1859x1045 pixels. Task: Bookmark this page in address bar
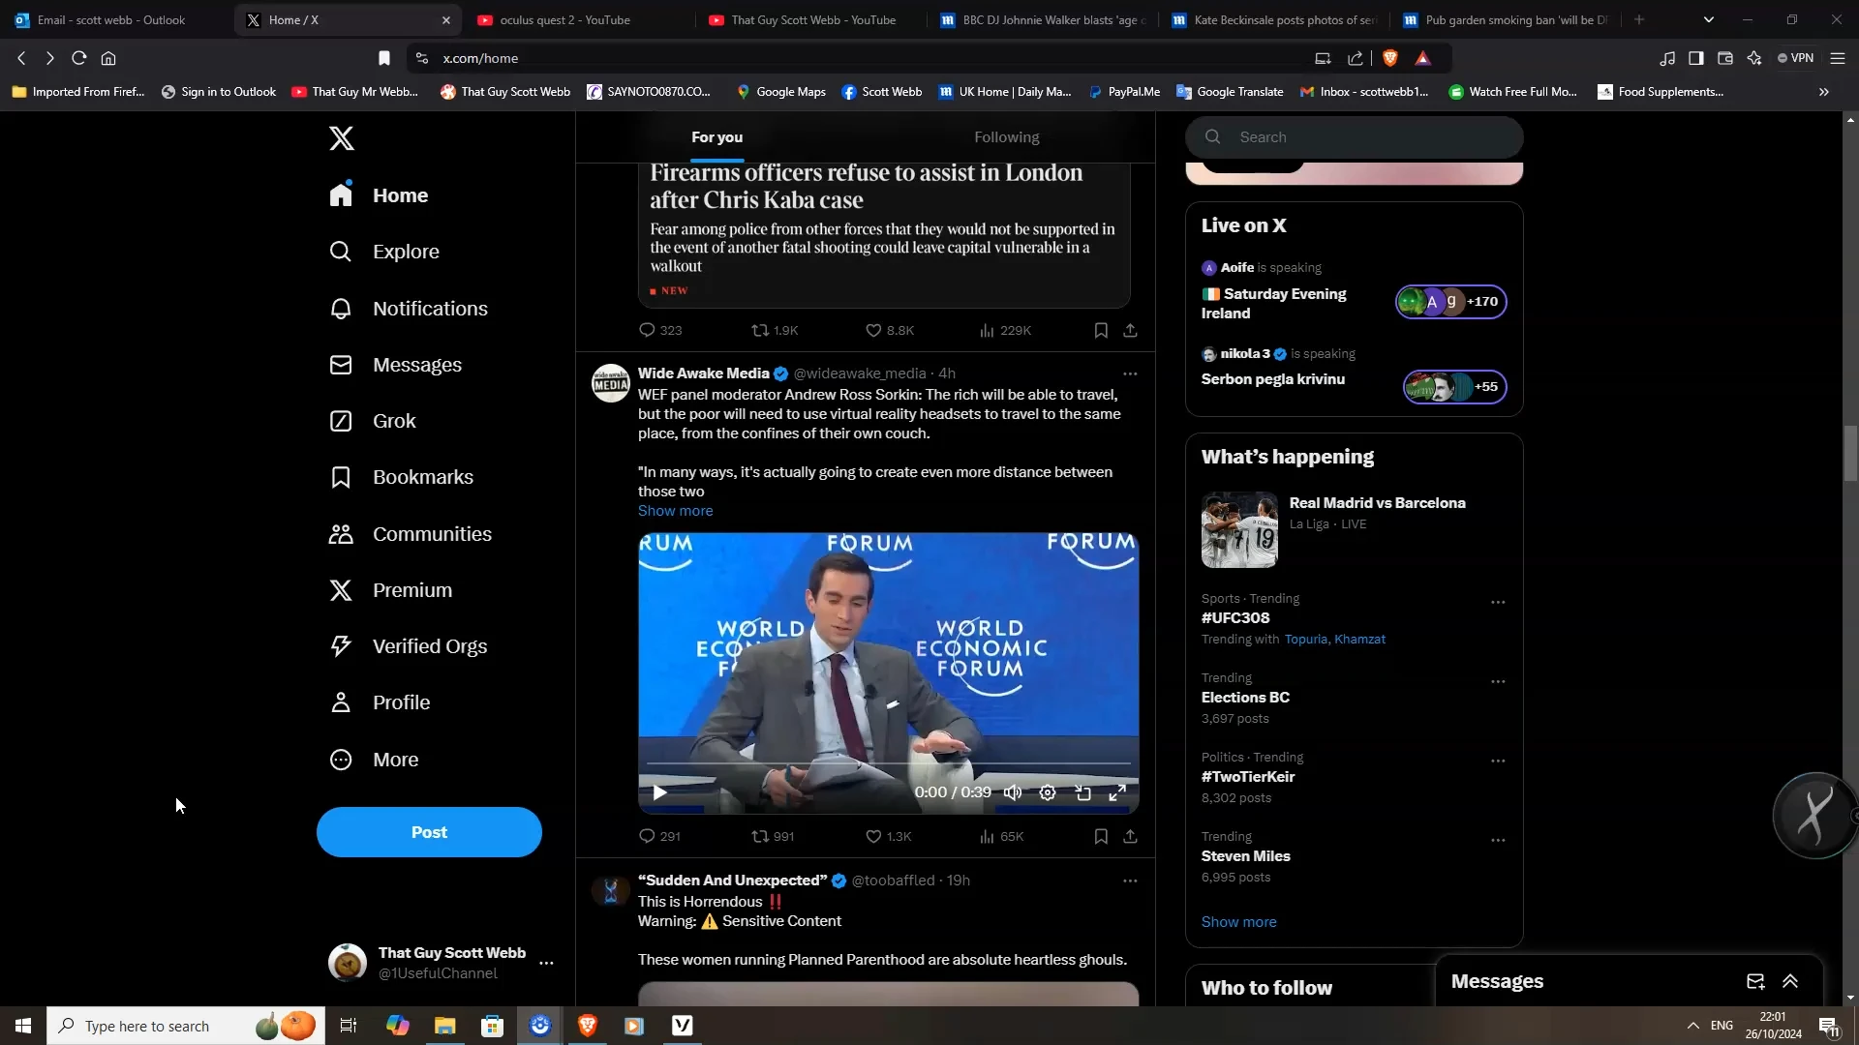pos(384,58)
